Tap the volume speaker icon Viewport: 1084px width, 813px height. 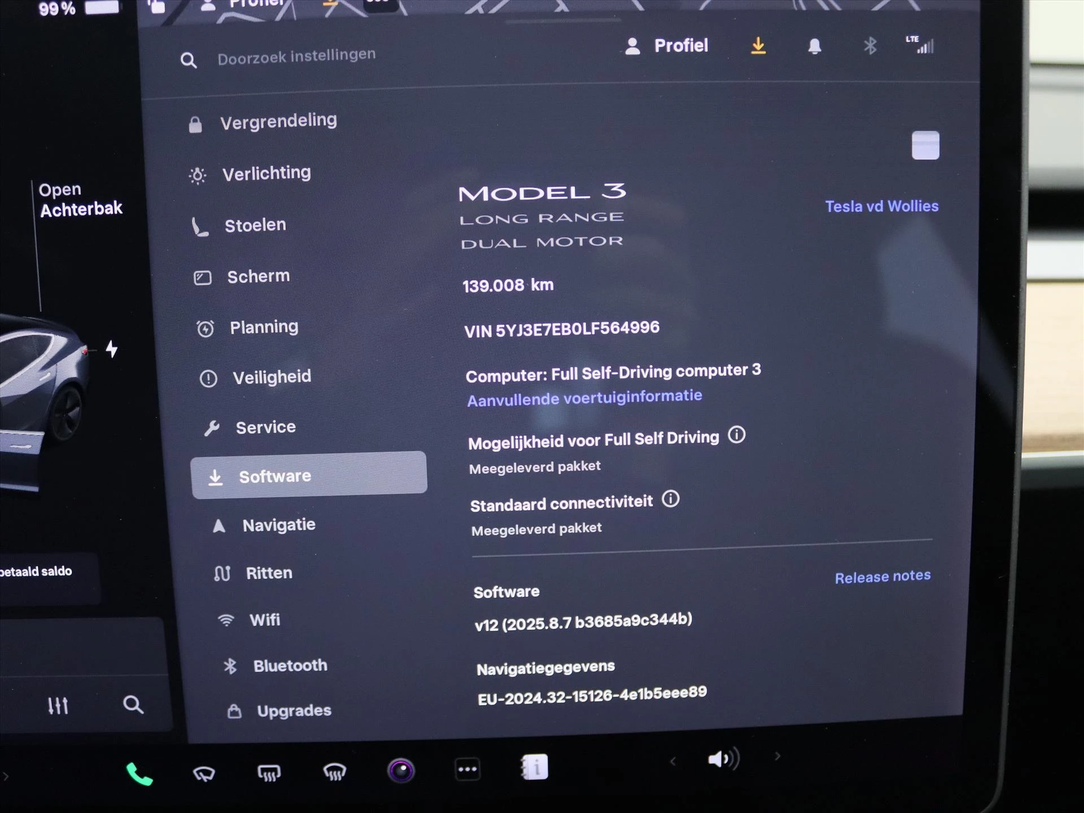[723, 759]
